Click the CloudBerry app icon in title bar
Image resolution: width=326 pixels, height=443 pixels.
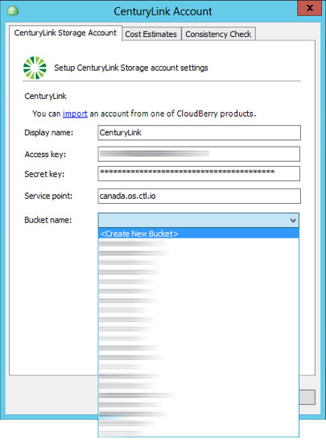[x=12, y=11]
